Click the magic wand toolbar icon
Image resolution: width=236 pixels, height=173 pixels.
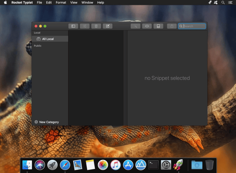coord(135,26)
